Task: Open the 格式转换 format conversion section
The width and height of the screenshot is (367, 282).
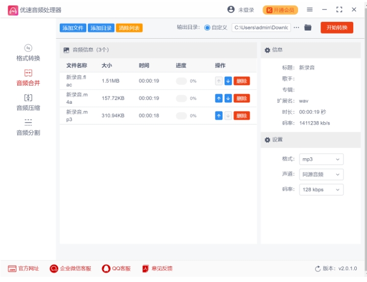Action: point(28,53)
